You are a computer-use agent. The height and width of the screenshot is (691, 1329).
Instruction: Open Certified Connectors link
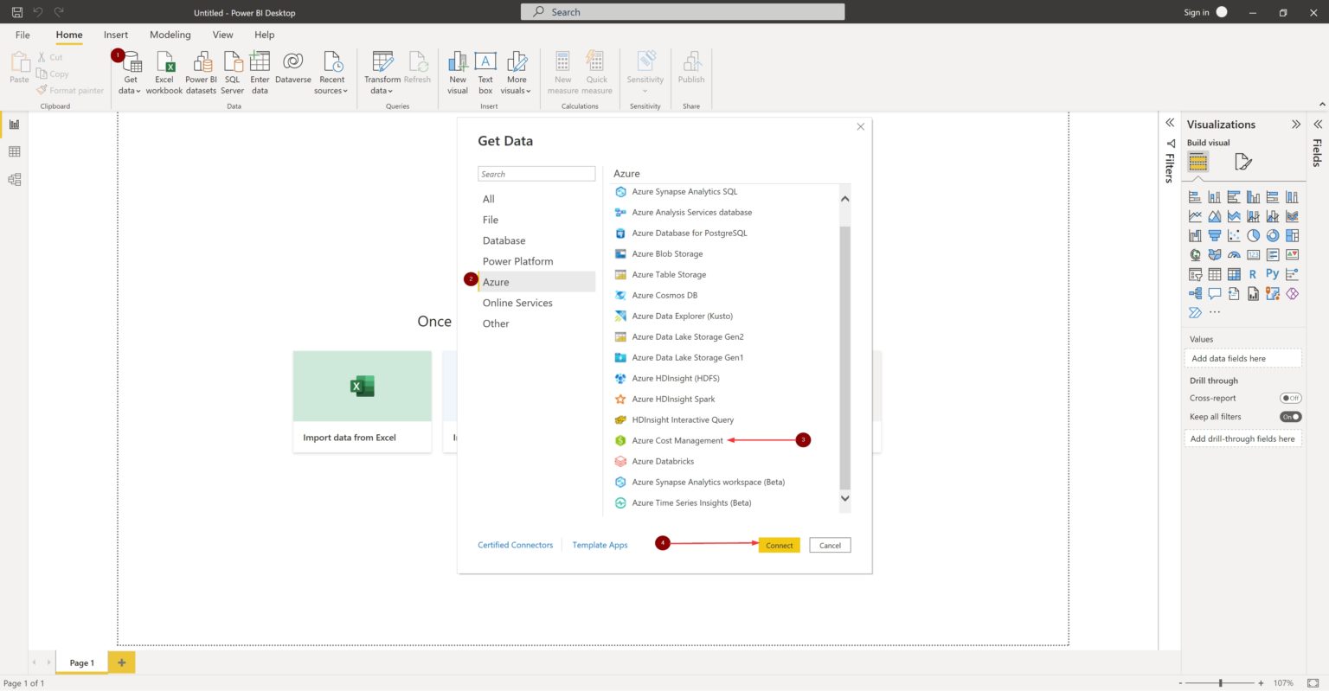515,545
